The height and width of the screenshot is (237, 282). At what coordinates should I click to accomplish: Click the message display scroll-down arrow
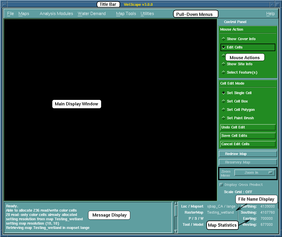coord(176,231)
